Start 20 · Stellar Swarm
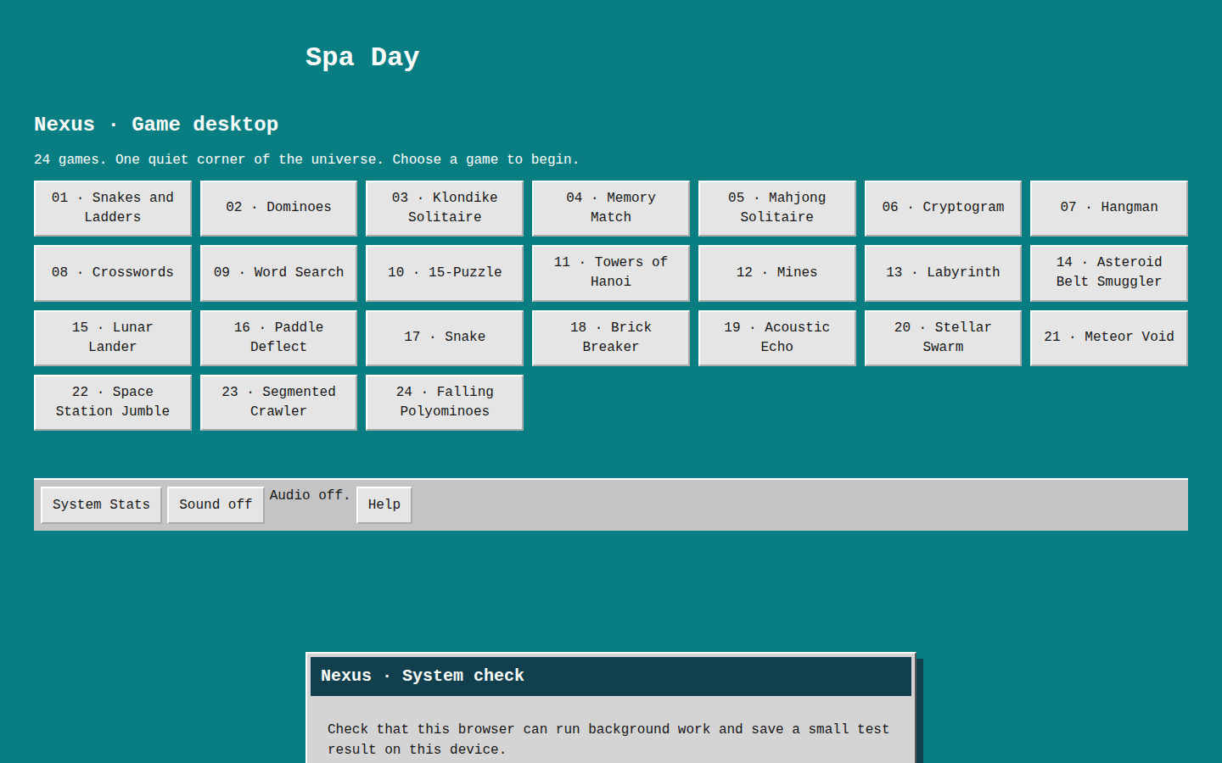 943,337
